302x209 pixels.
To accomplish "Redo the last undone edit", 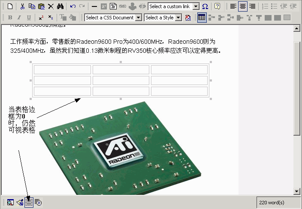I will (x=82, y=6).
